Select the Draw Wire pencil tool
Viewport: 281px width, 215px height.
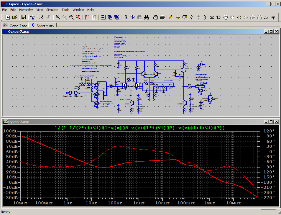[171, 17]
